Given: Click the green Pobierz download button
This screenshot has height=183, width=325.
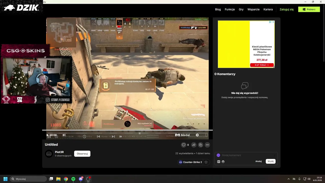Looking at the screenshot, I should click(309, 9).
